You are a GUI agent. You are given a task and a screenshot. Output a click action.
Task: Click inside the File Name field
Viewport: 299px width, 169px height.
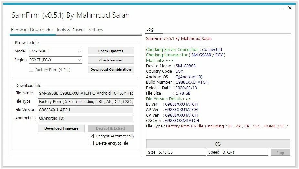point(86,93)
